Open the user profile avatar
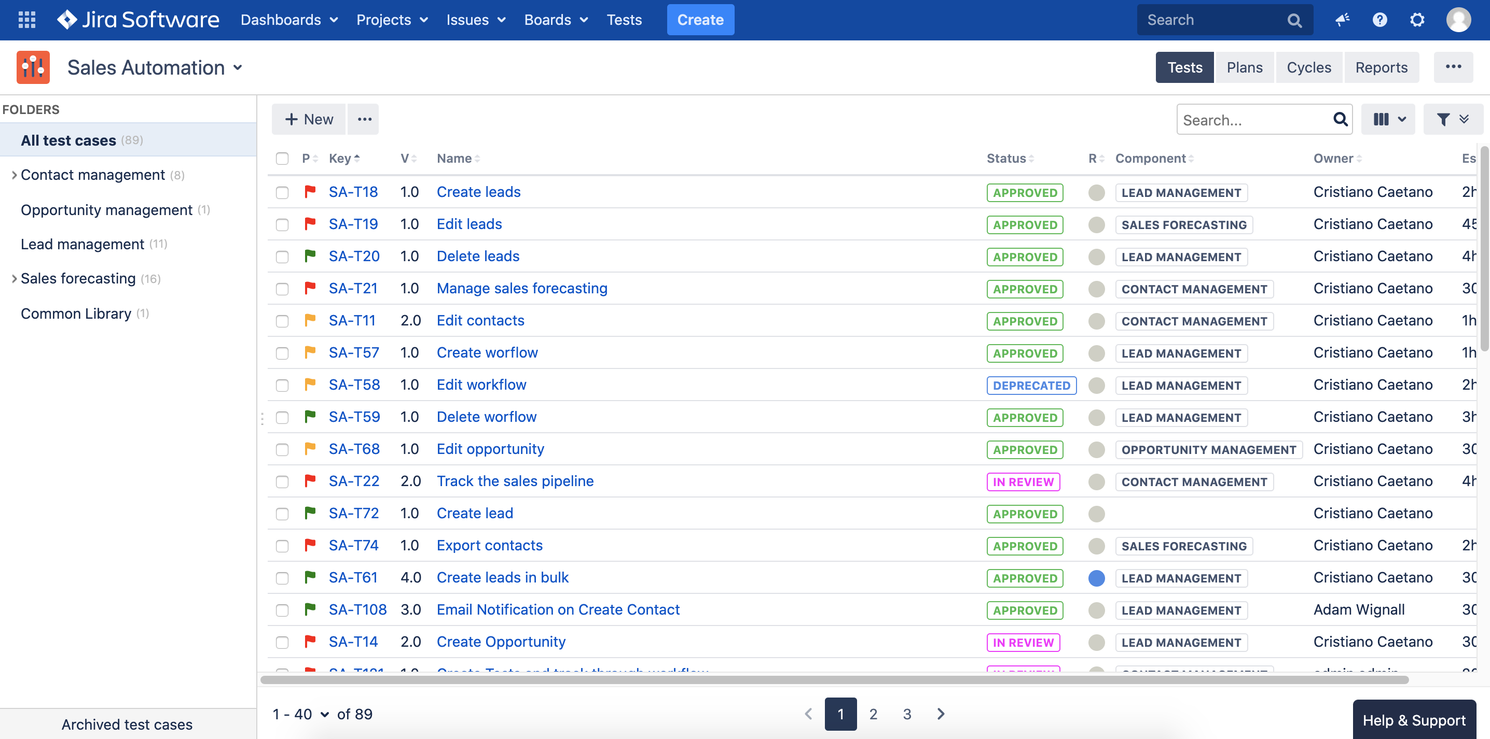This screenshot has width=1490, height=739. click(1459, 20)
